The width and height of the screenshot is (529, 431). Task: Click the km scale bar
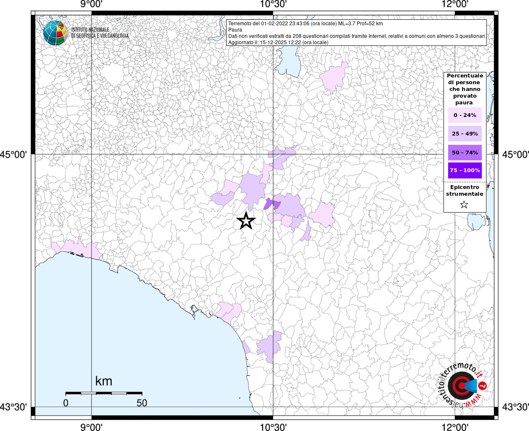click(x=104, y=393)
